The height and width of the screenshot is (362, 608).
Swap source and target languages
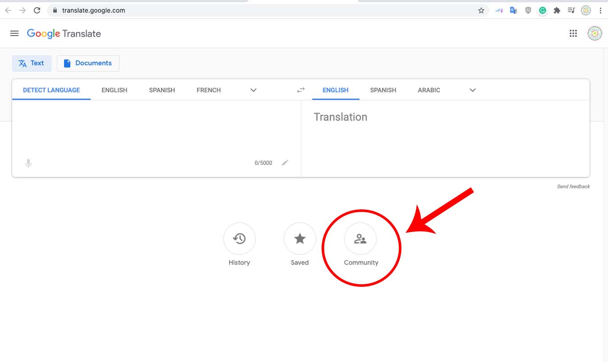coord(301,90)
